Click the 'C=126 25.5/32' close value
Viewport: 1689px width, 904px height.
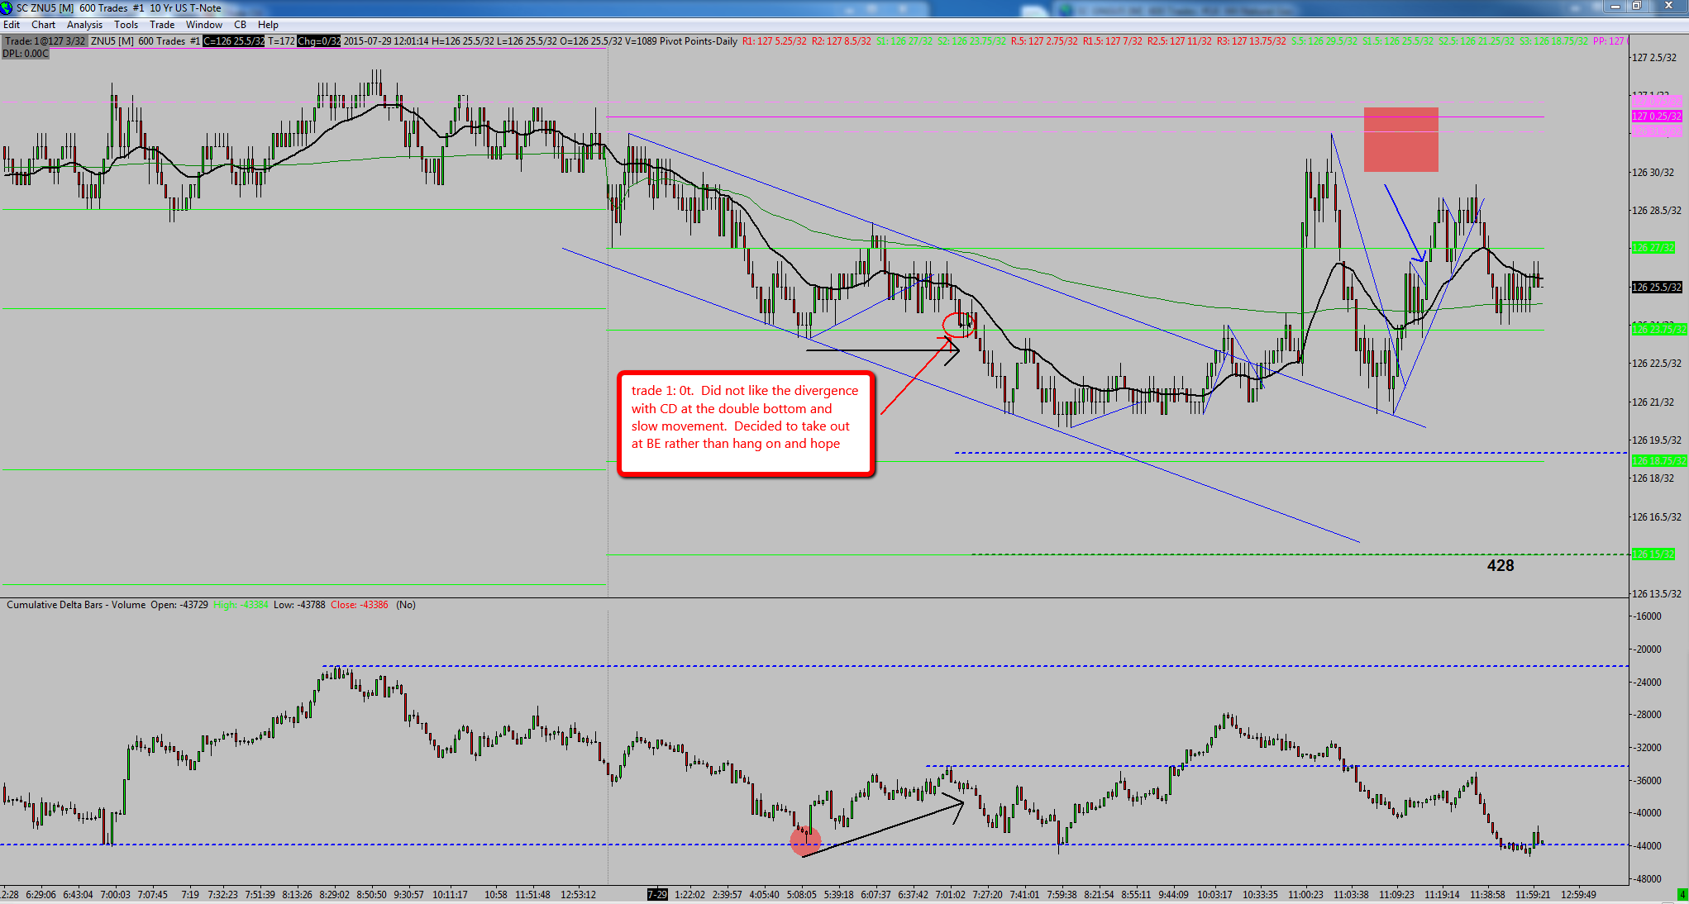tap(234, 41)
